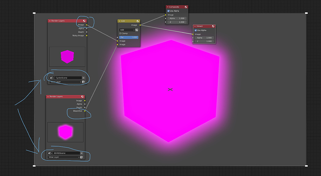Click Depth output socket of EEVEEScene node
The height and width of the screenshot is (176, 321).
click(x=85, y=108)
